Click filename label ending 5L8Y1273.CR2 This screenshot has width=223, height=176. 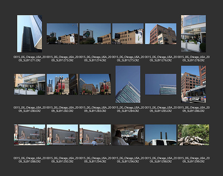(62, 59)
